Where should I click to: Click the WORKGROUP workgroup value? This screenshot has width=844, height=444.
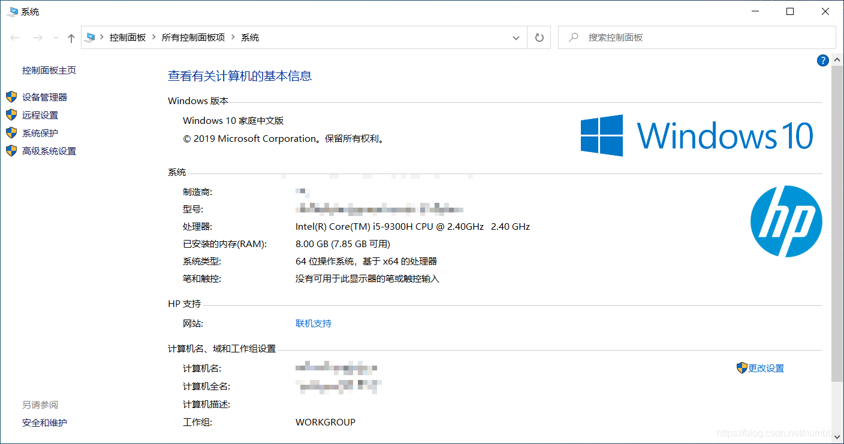click(x=325, y=422)
